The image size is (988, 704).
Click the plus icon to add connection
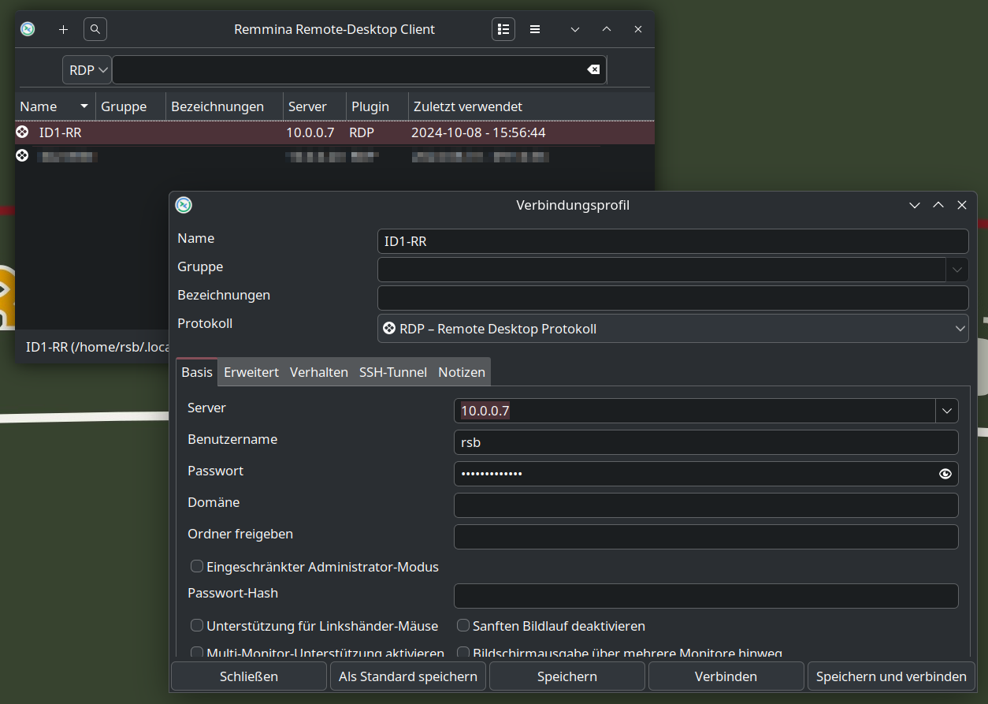[x=63, y=29]
